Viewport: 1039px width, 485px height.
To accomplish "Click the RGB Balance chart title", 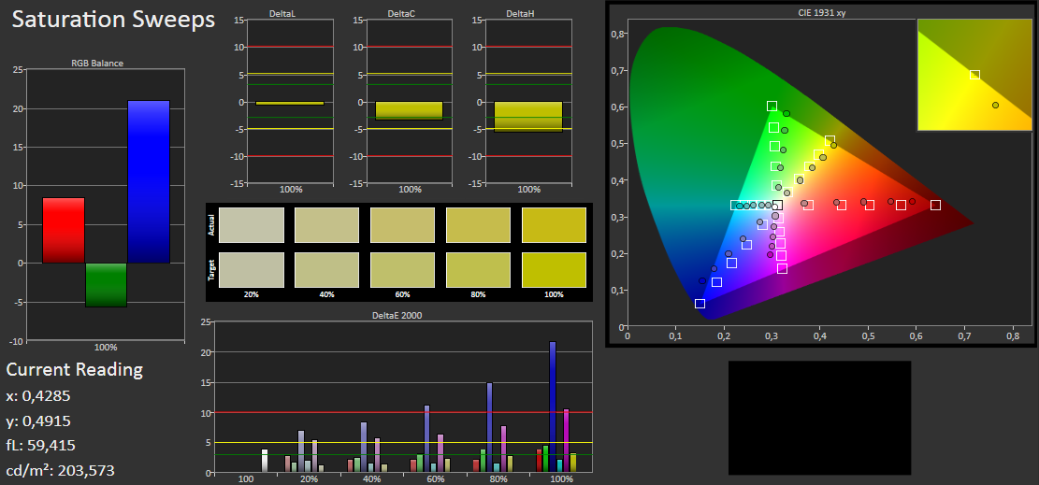I will pos(97,64).
